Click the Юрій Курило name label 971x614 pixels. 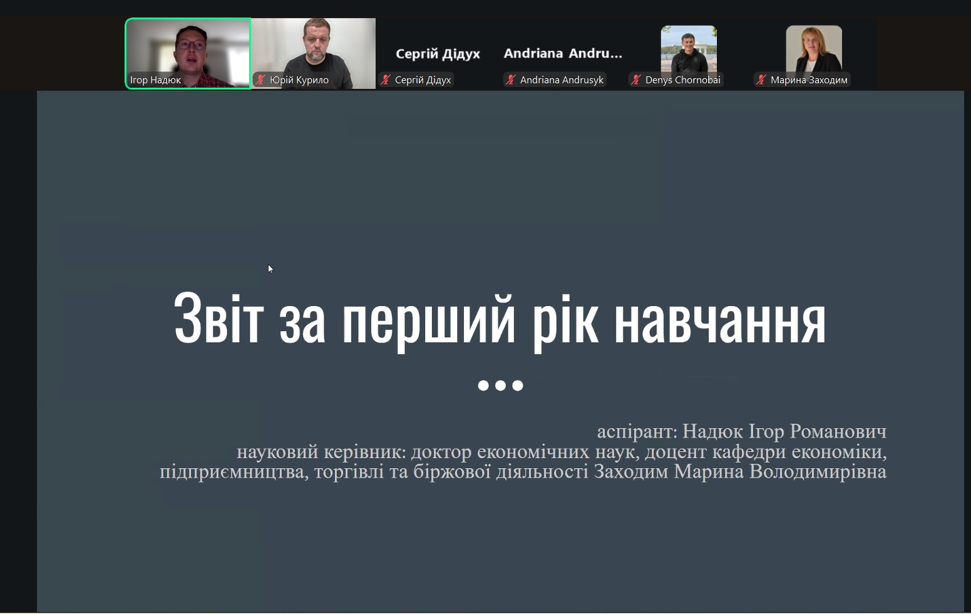click(x=299, y=80)
